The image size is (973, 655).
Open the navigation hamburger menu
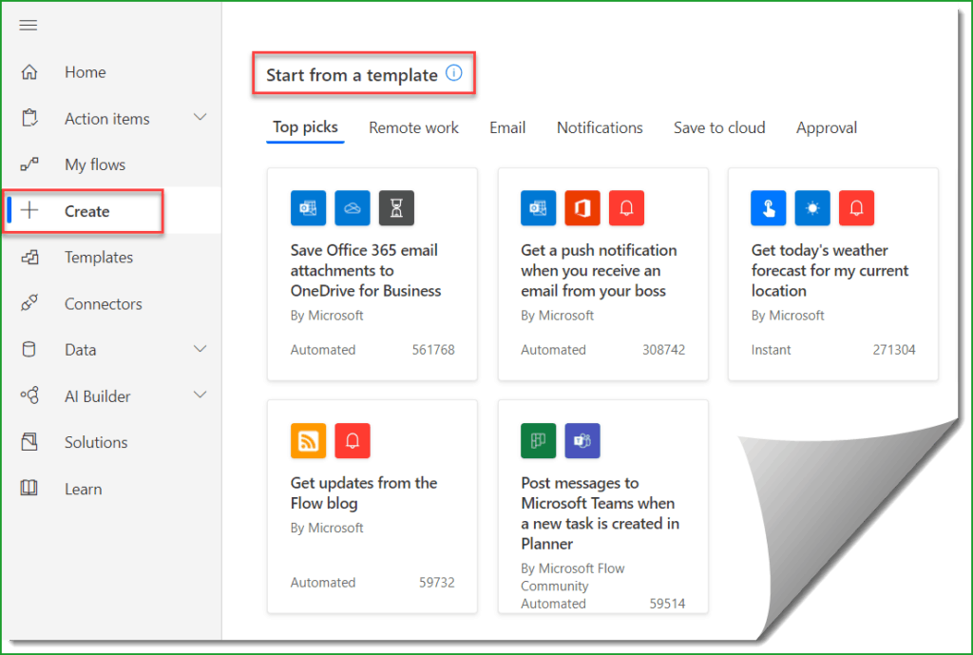28,25
